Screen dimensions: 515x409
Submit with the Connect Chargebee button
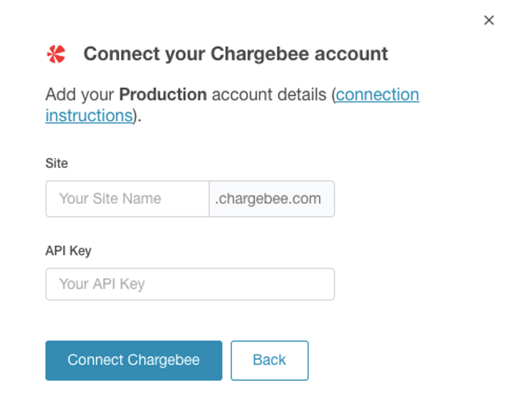[x=134, y=361]
